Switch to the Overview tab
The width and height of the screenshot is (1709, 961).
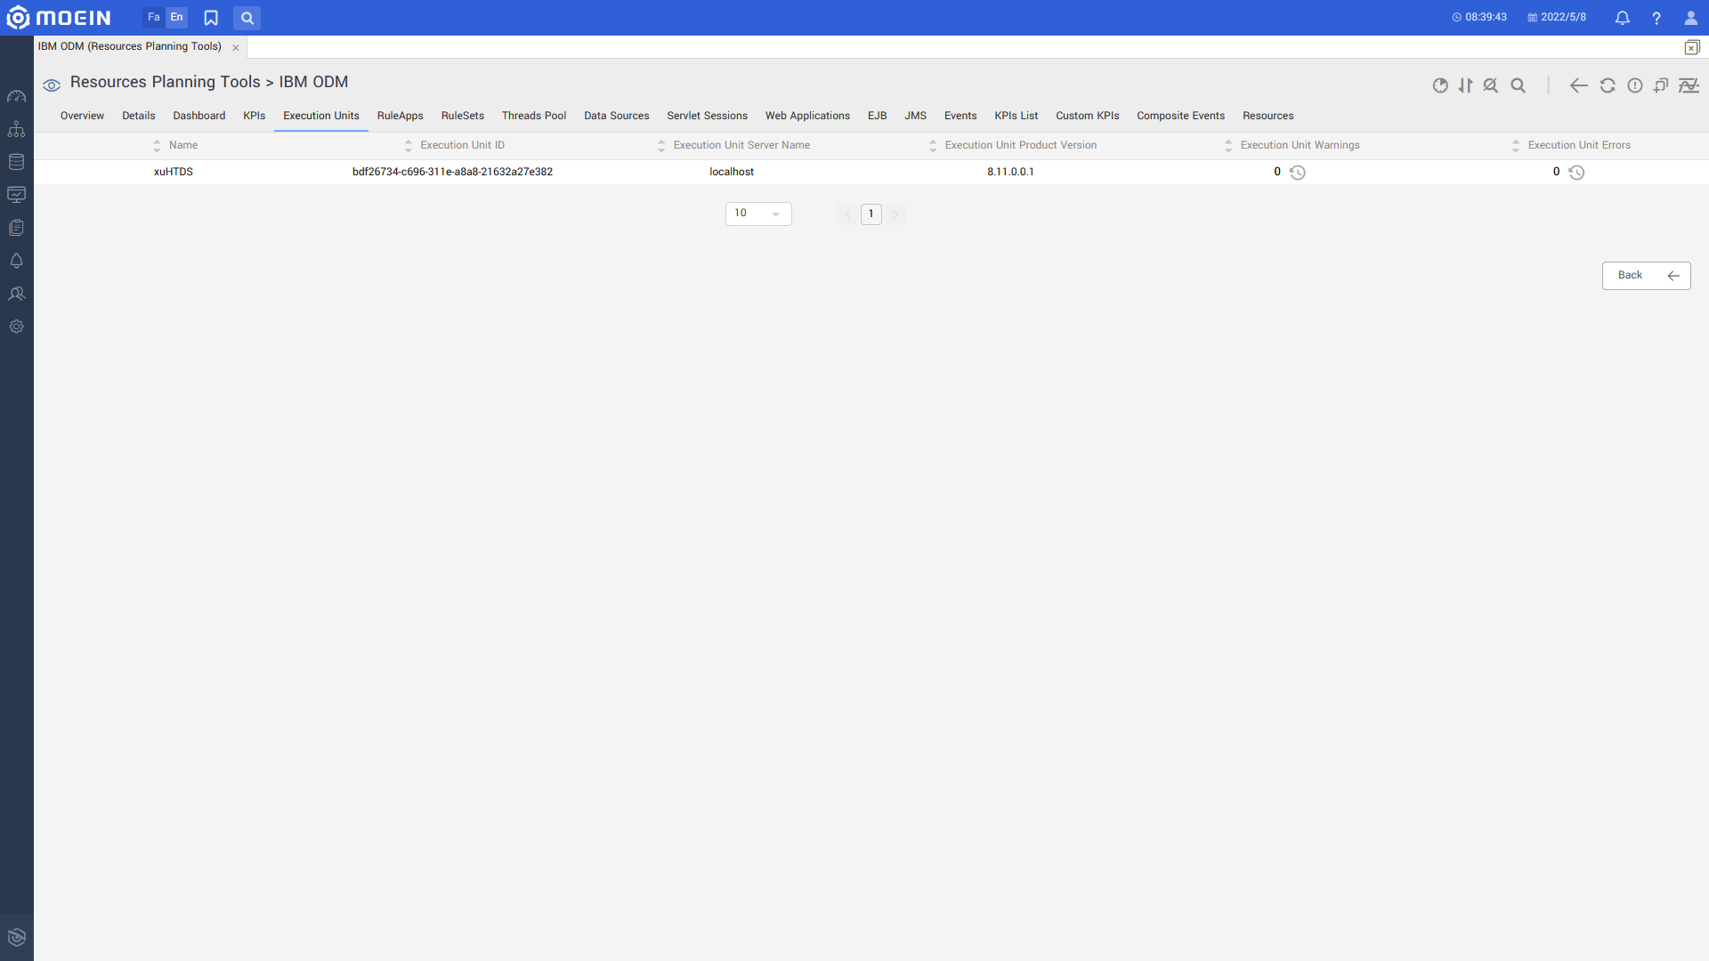pyautogui.click(x=82, y=116)
